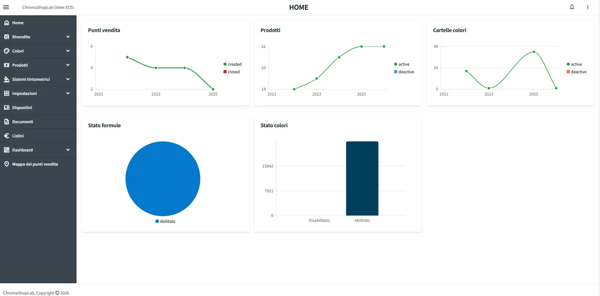Click the map pin icon for Mappa

6,164
